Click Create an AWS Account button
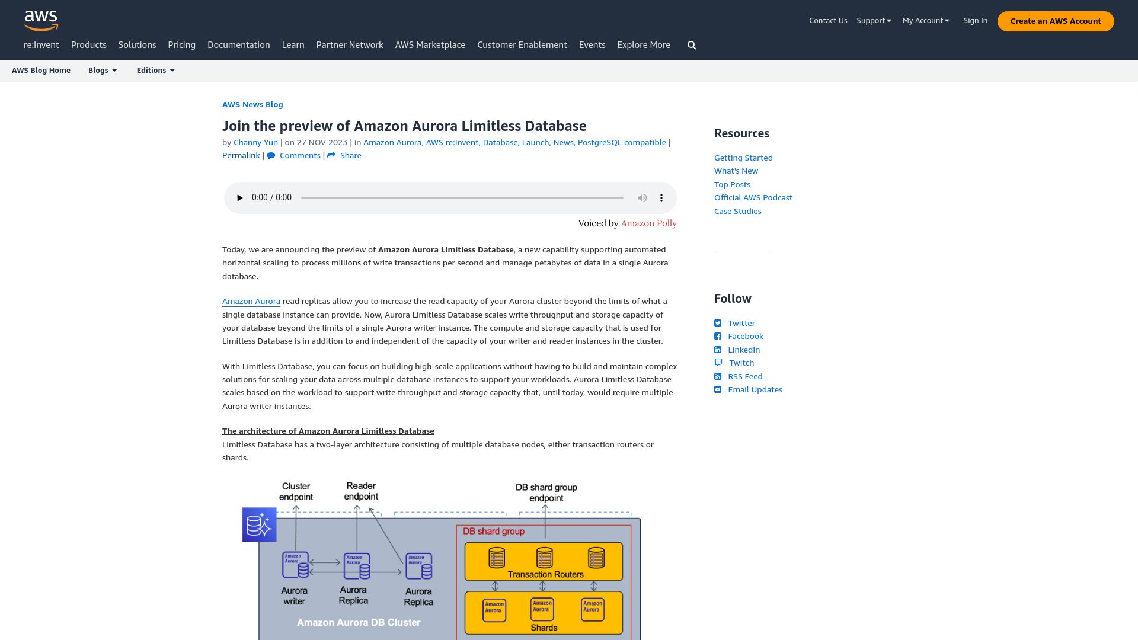The image size is (1138, 640). (x=1056, y=21)
